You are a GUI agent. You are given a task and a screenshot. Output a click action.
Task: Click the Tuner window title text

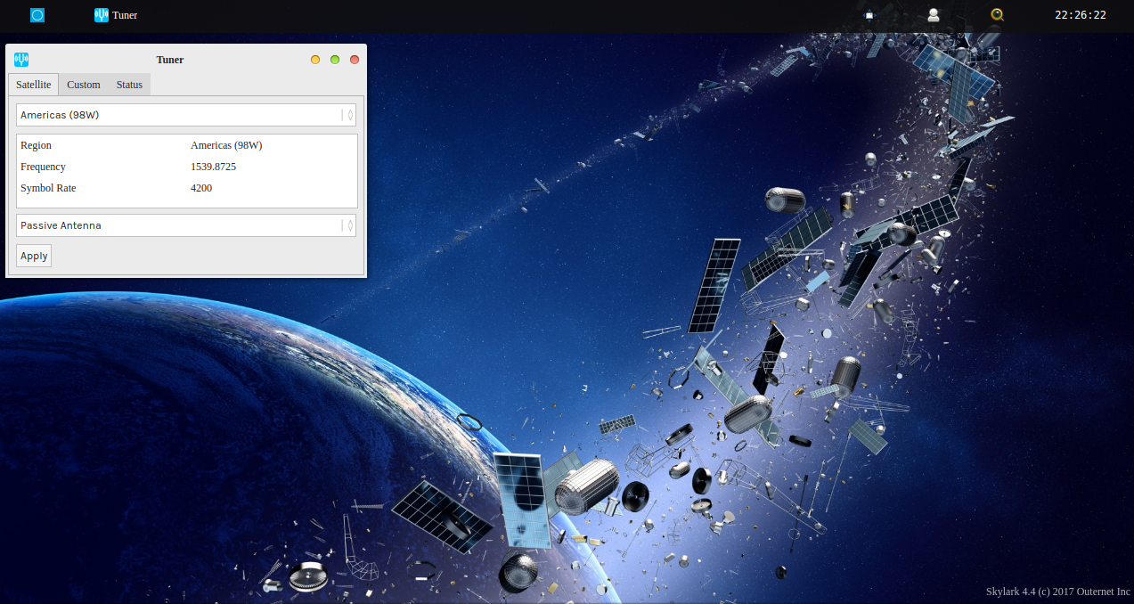pyautogui.click(x=170, y=60)
